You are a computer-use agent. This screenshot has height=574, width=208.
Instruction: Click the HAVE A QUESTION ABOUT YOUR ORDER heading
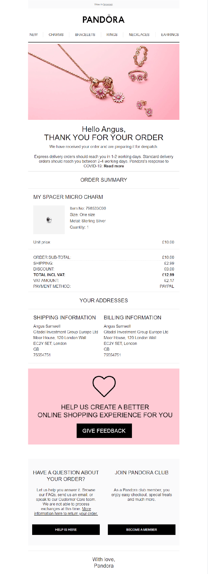pos(66,476)
